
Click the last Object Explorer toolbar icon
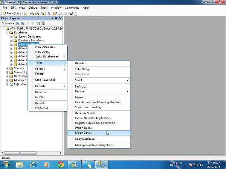[43, 23]
